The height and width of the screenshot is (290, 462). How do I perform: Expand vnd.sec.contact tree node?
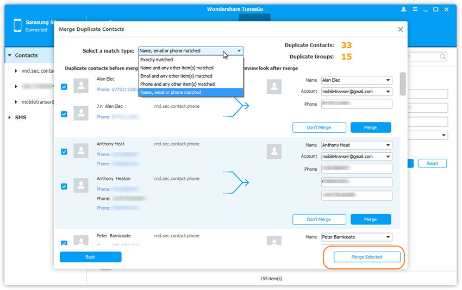pos(16,71)
